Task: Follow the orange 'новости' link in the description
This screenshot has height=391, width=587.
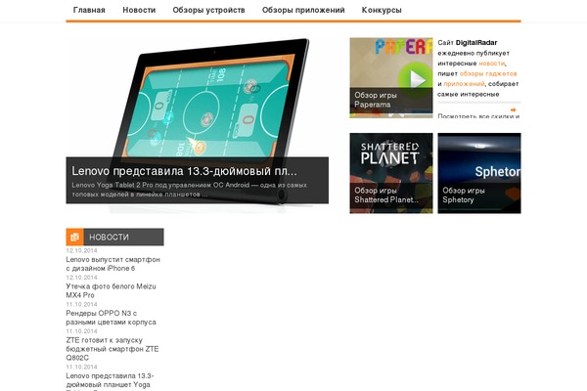Action: click(492, 64)
